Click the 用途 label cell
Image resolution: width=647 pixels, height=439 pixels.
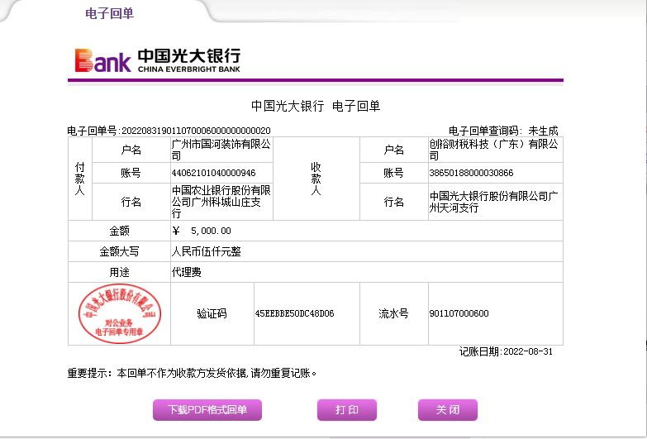click(119, 272)
